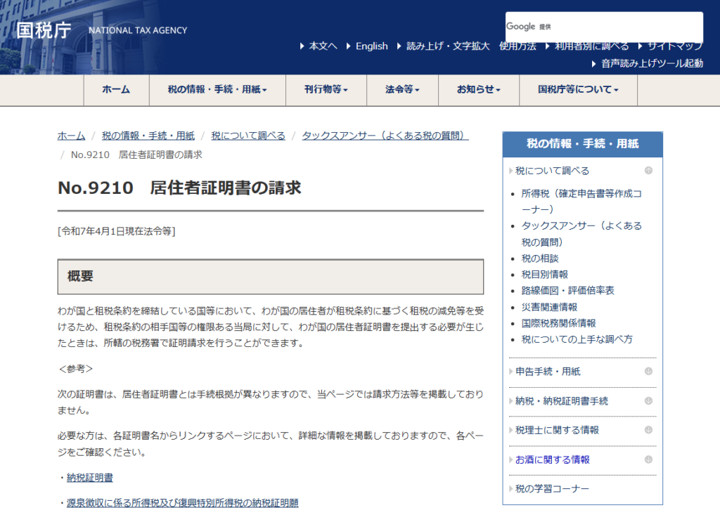Screen dimensions: 720x510
Task: Expand the 申告手続・用紙 sidebar circle icon
Action: (648, 372)
